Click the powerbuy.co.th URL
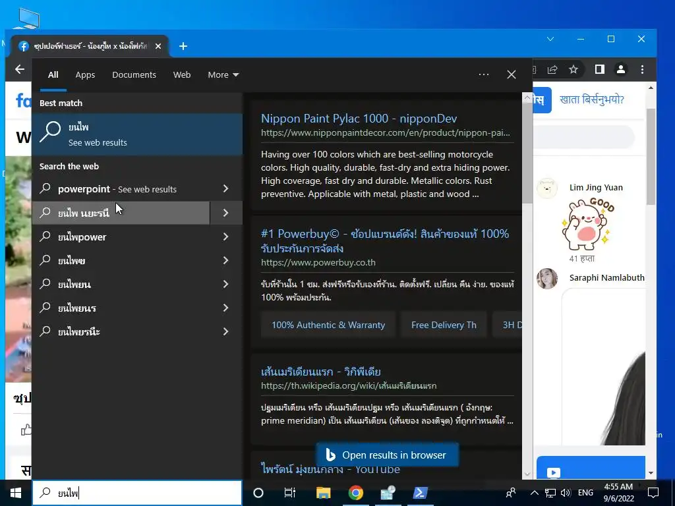675x506 pixels. click(x=318, y=262)
